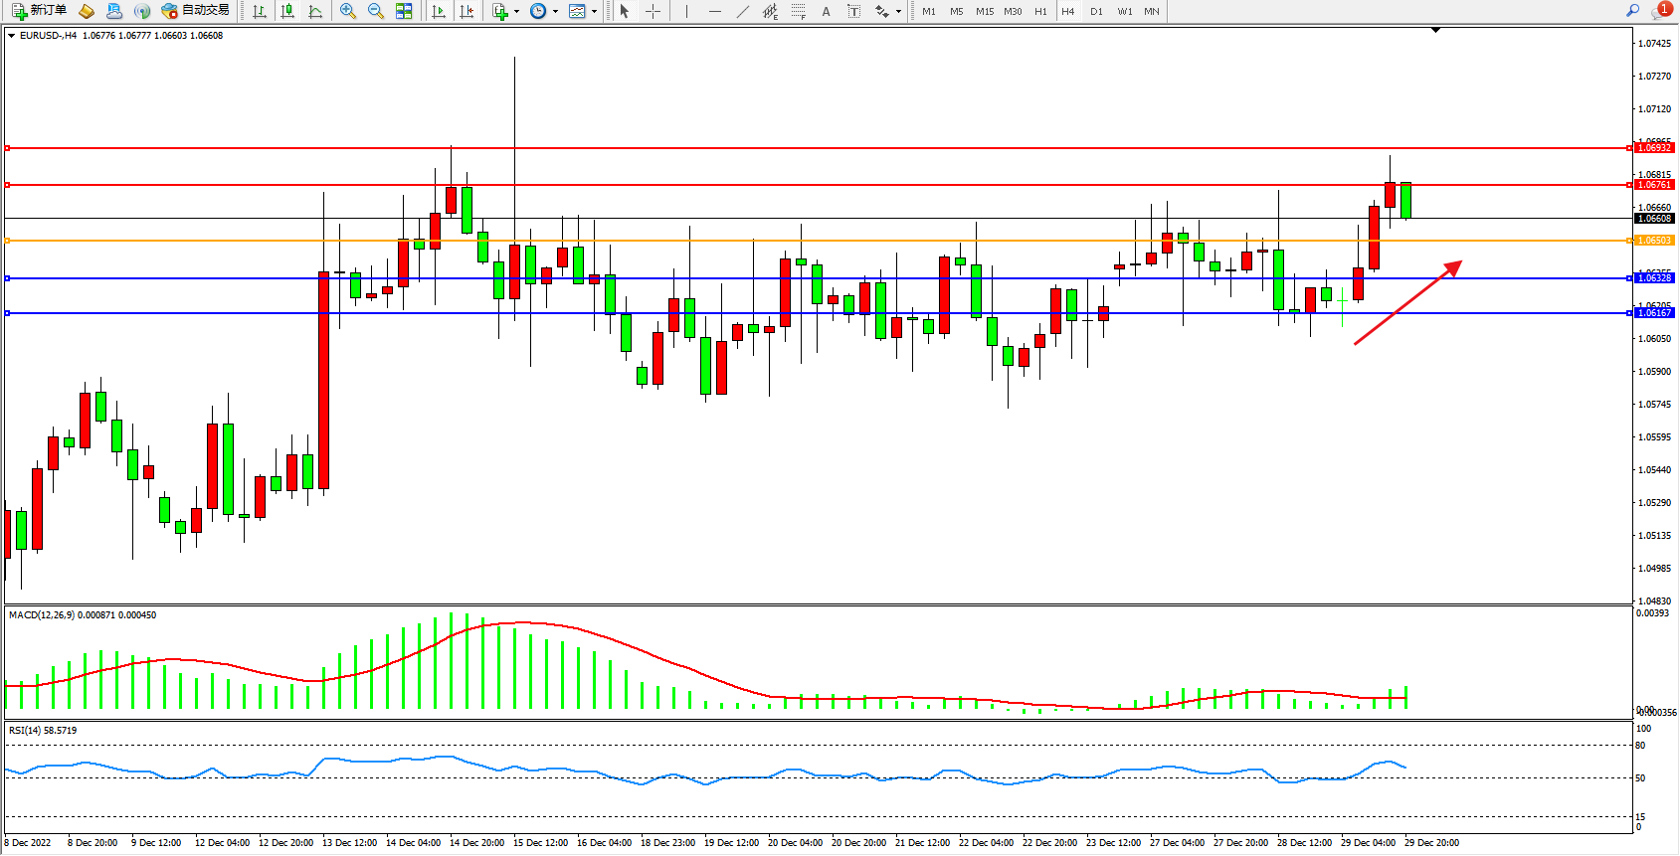Switch to D1 timeframe

1096,11
